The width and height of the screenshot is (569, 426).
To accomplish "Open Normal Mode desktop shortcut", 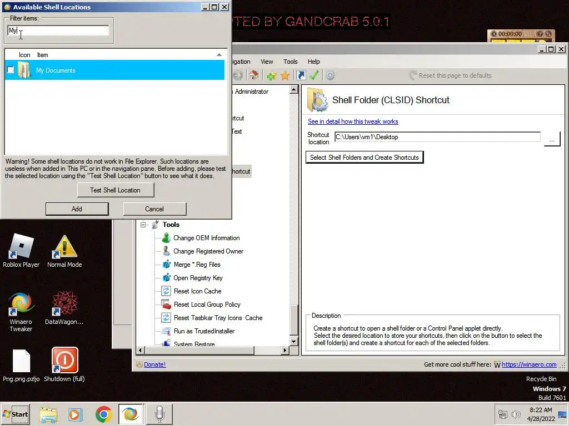I will [x=64, y=251].
